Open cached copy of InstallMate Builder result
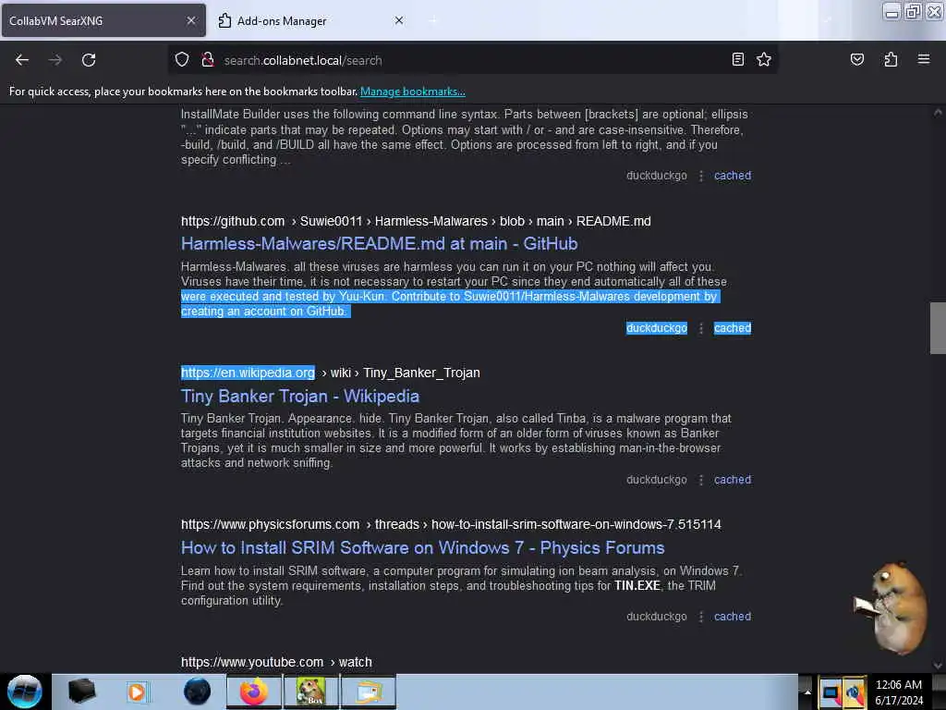 tap(733, 176)
